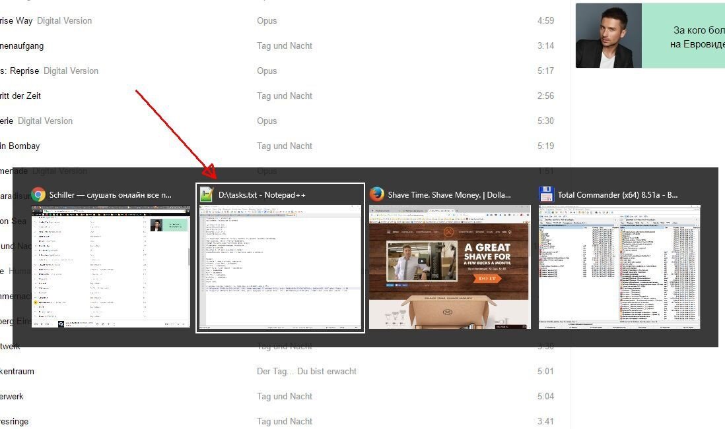Viewport: 725px width, 429px height.
Task: Open the 'Der Tag... Du bist erwacht' album link
Action: (306, 372)
